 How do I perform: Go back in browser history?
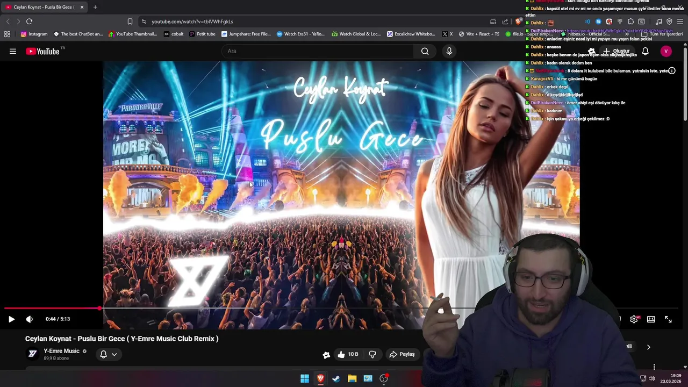coord(8,21)
